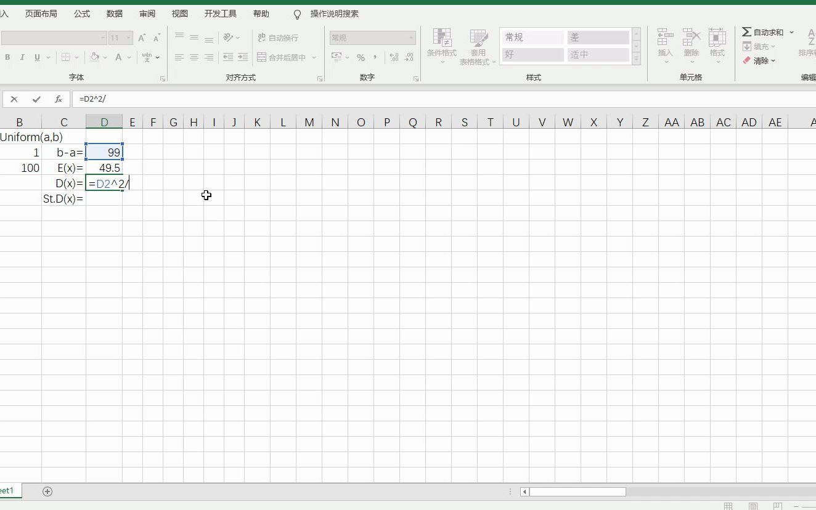This screenshot has height=510, width=816.
Task: Click the Comma Style icon
Action: tap(375, 57)
